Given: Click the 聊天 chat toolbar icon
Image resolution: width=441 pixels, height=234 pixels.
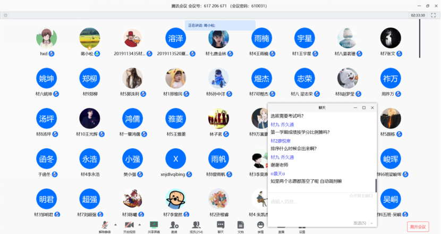Looking at the screenshot, I should (220, 225).
